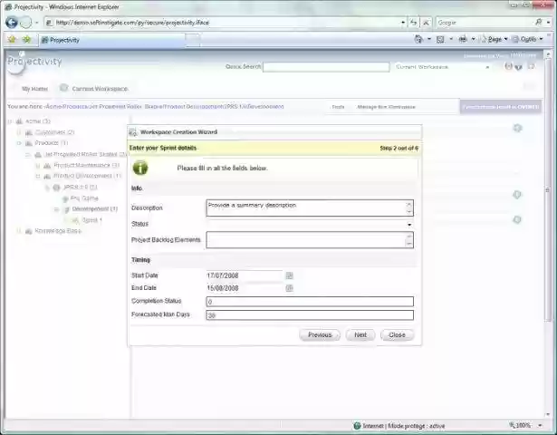Select the Products node in the tree

point(51,143)
